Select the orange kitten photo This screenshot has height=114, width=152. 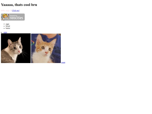tap(46, 48)
